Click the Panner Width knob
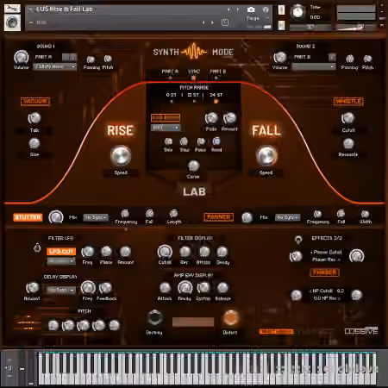388x388 pixels. [365, 214]
